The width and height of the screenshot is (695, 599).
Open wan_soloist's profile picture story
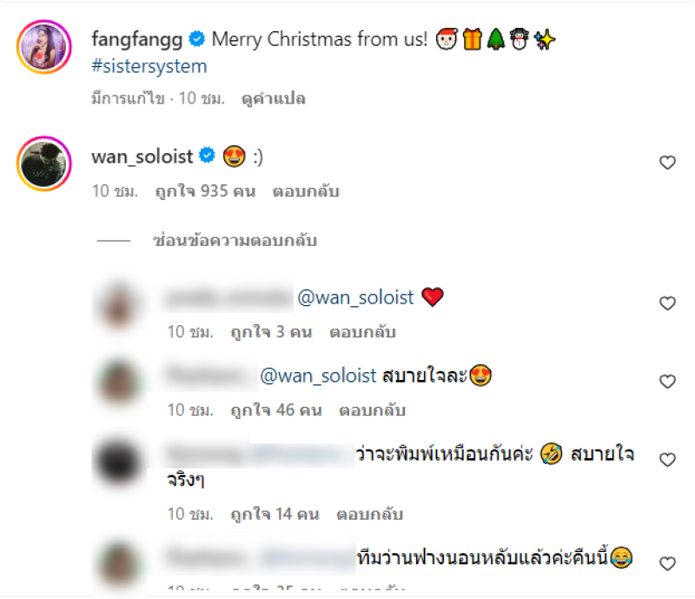point(44,163)
